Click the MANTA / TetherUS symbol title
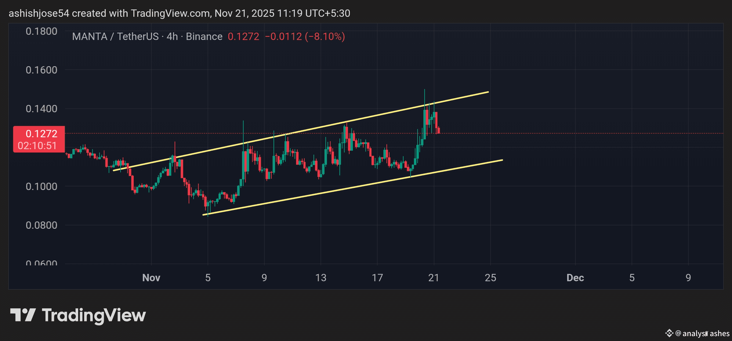Image resolution: width=732 pixels, height=341 pixels. click(x=115, y=37)
